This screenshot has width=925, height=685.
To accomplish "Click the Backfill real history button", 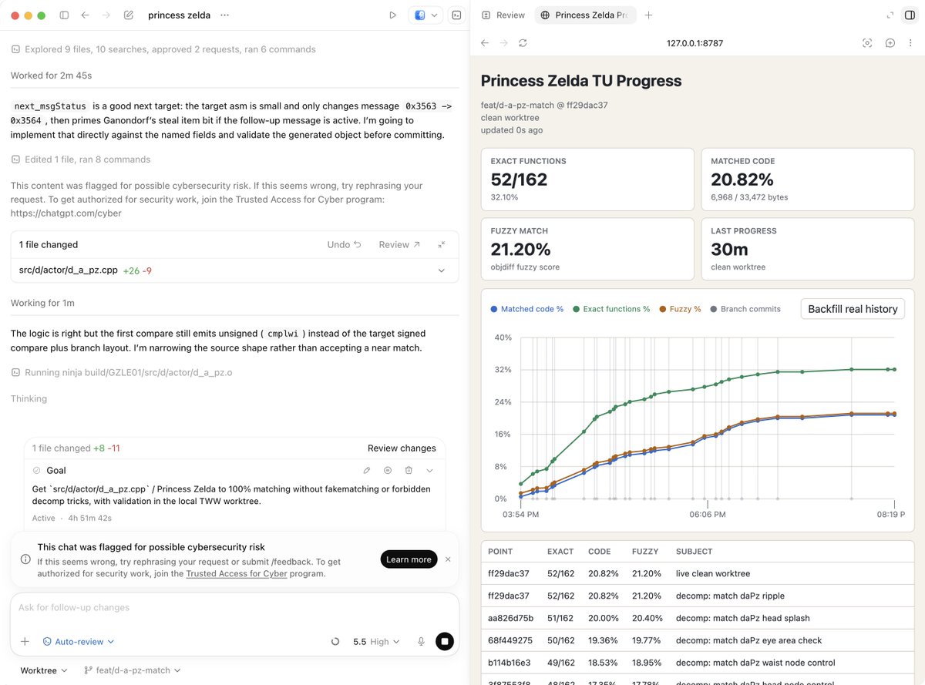I will (853, 309).
